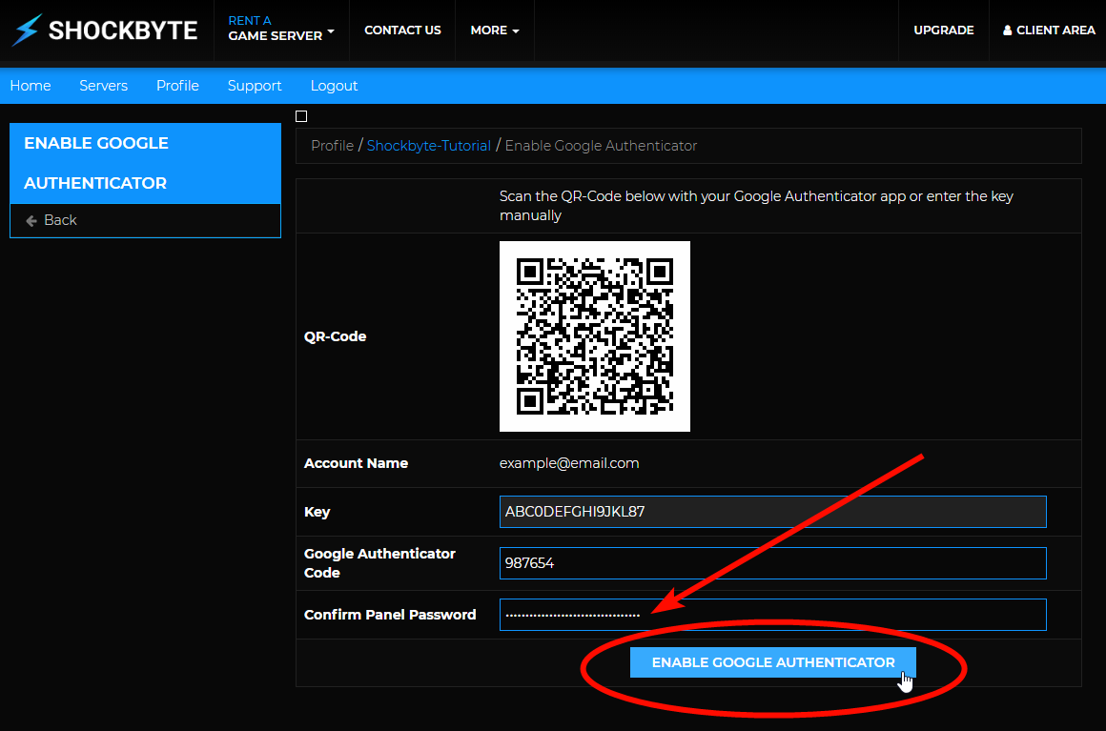Image resolution: width=1106 pixels, height=731 pixels.
Task: Go to the Support page
Action: (255, 85)
